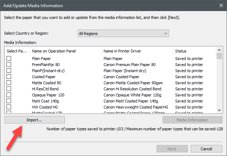Sort by Name on Operation Panel column
227x156 pixels.
66,51
